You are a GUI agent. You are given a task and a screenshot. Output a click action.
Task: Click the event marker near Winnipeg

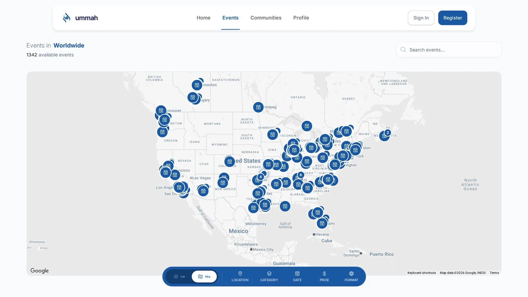coord(258,107)
